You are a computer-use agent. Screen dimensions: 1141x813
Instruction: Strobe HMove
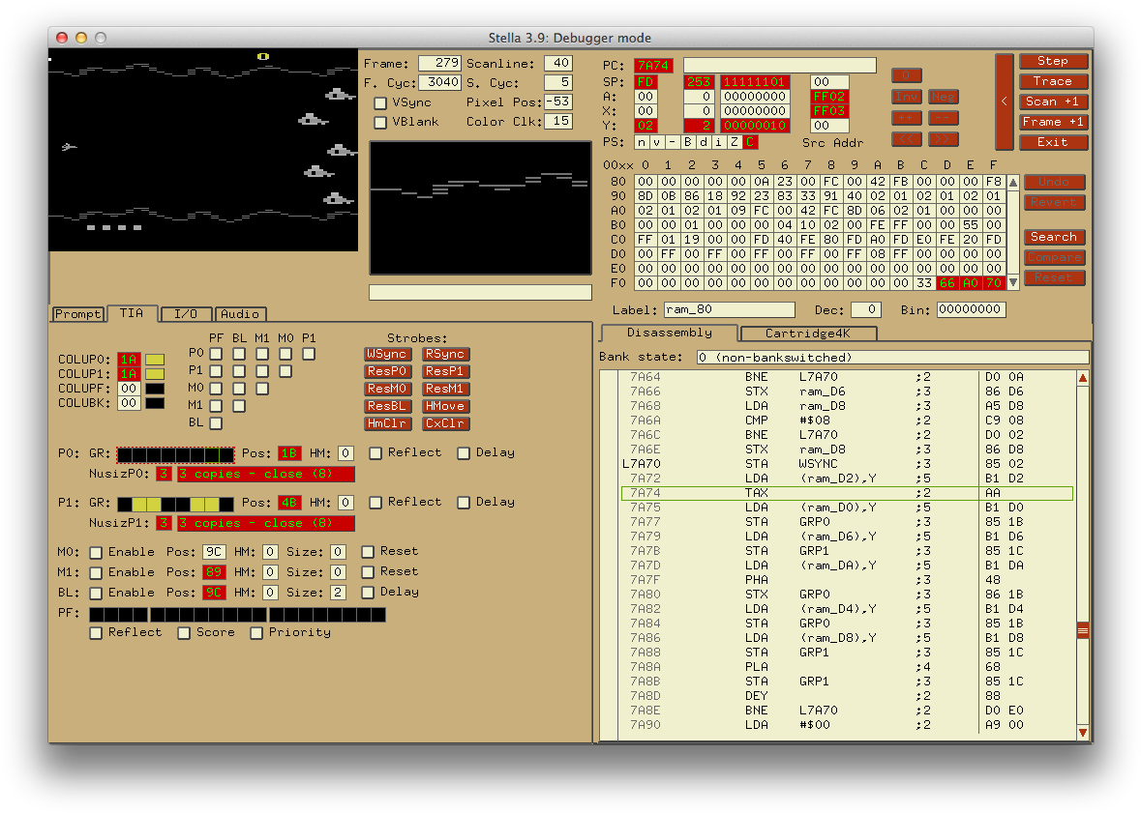pyautogui.click(x=446, y=406)
